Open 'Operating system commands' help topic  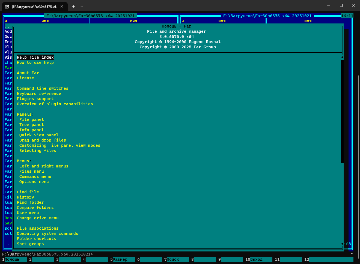tap(47, 233)
